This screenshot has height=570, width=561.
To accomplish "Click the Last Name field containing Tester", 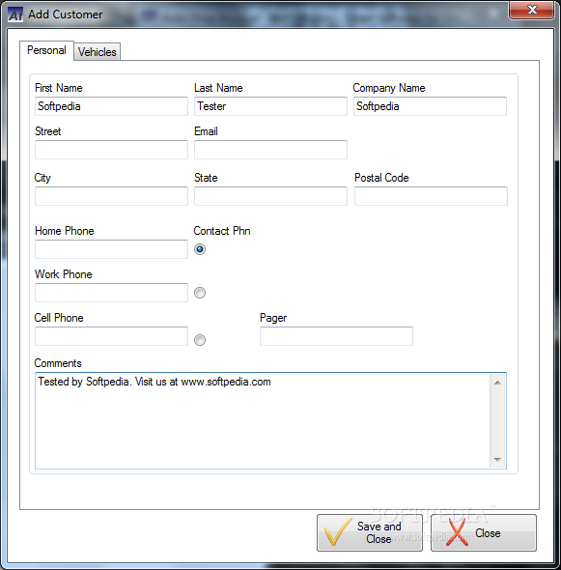I will click(x=270, y=106).
